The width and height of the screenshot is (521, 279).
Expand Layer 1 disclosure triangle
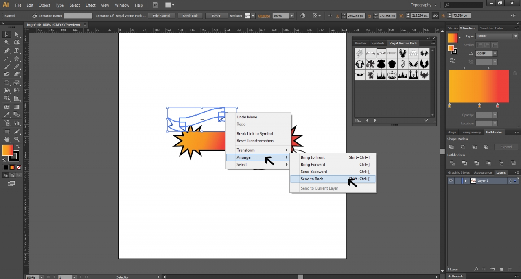[x=466, y=181]
